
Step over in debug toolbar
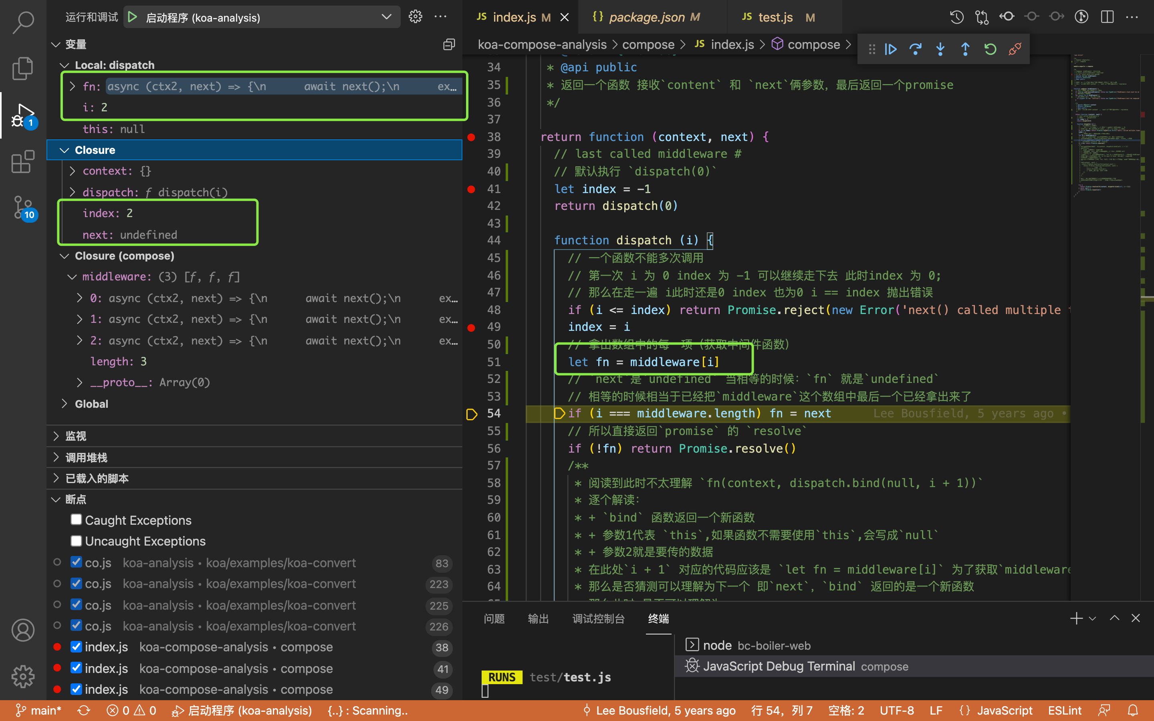(x=916, y=49)
